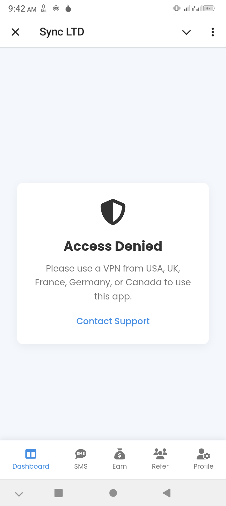
Task: Open the three-dot overflow menu
Action: [213, 32]
